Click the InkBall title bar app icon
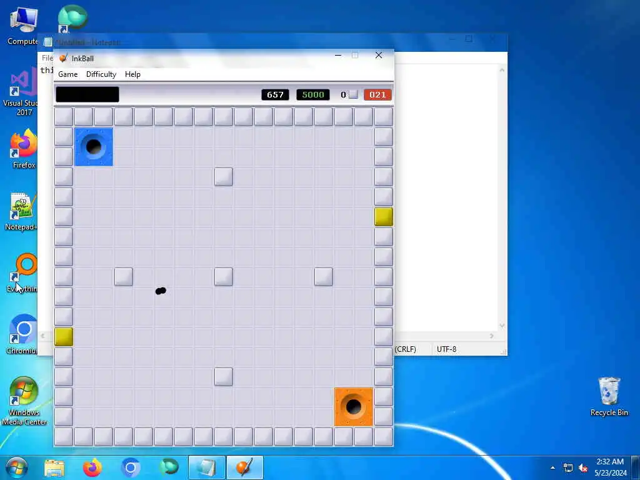640x480 pixels. point(63,58)
